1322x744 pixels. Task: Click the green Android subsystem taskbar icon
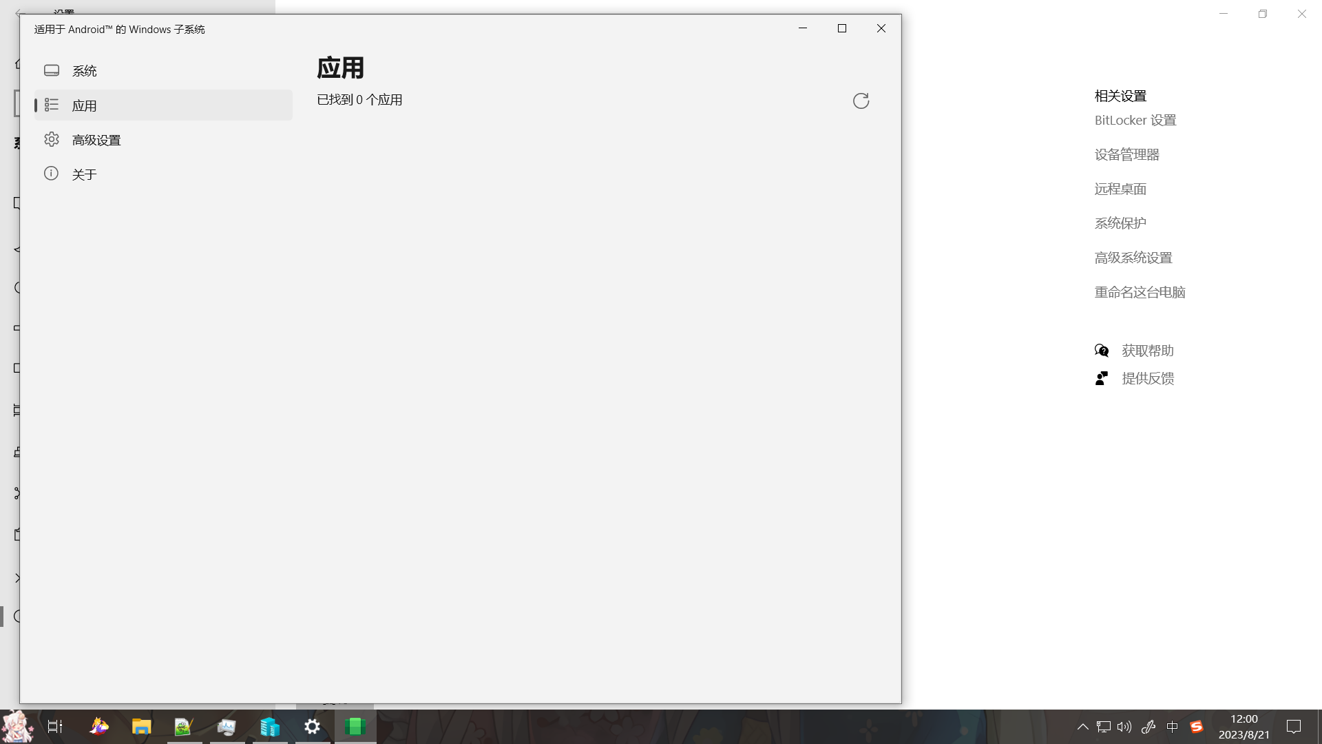pos(355,727)
